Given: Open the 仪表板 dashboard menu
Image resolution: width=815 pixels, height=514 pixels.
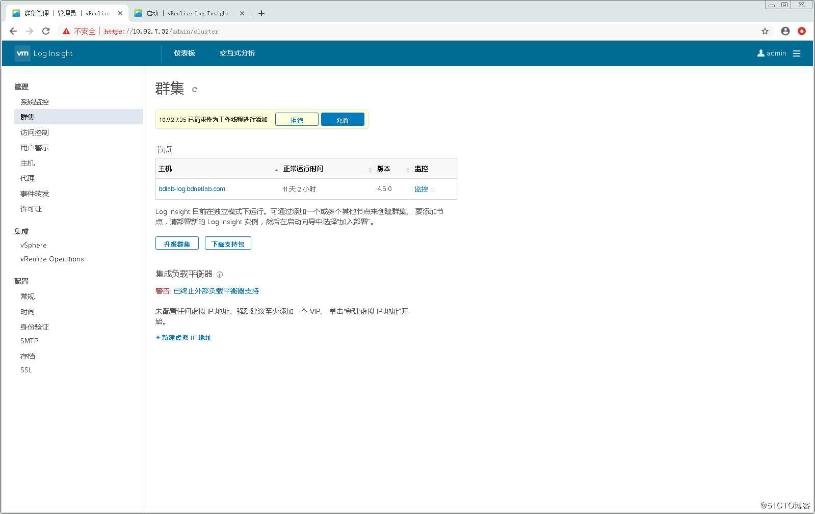Looking at the screenshot, I should 184,53.
